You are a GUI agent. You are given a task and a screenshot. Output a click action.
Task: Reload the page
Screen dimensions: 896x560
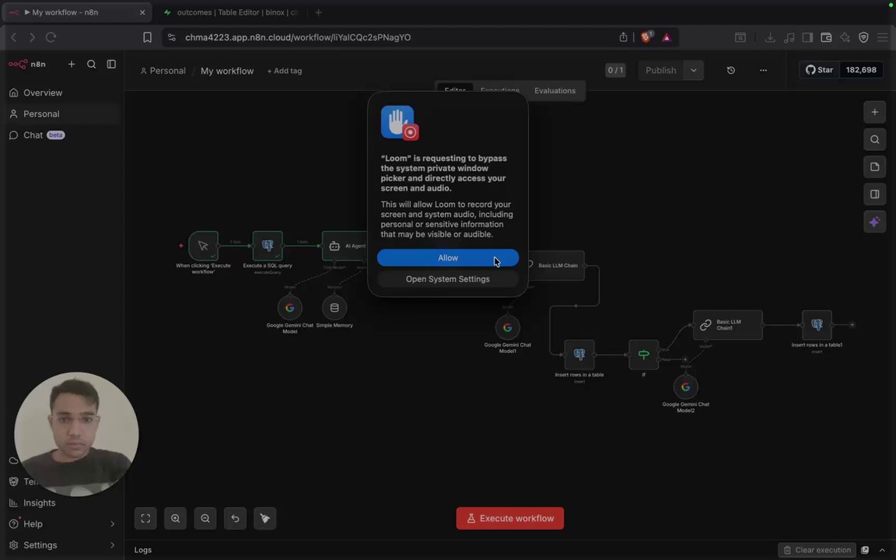pos(51,37)
